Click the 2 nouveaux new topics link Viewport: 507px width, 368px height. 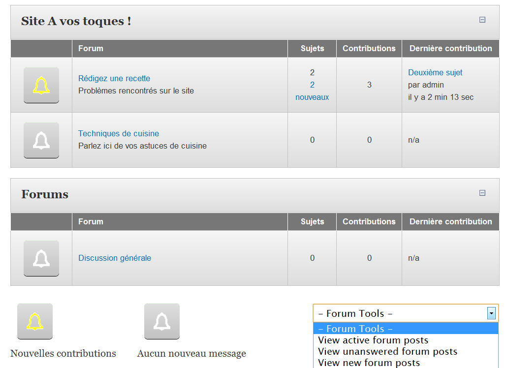(312, 91)
